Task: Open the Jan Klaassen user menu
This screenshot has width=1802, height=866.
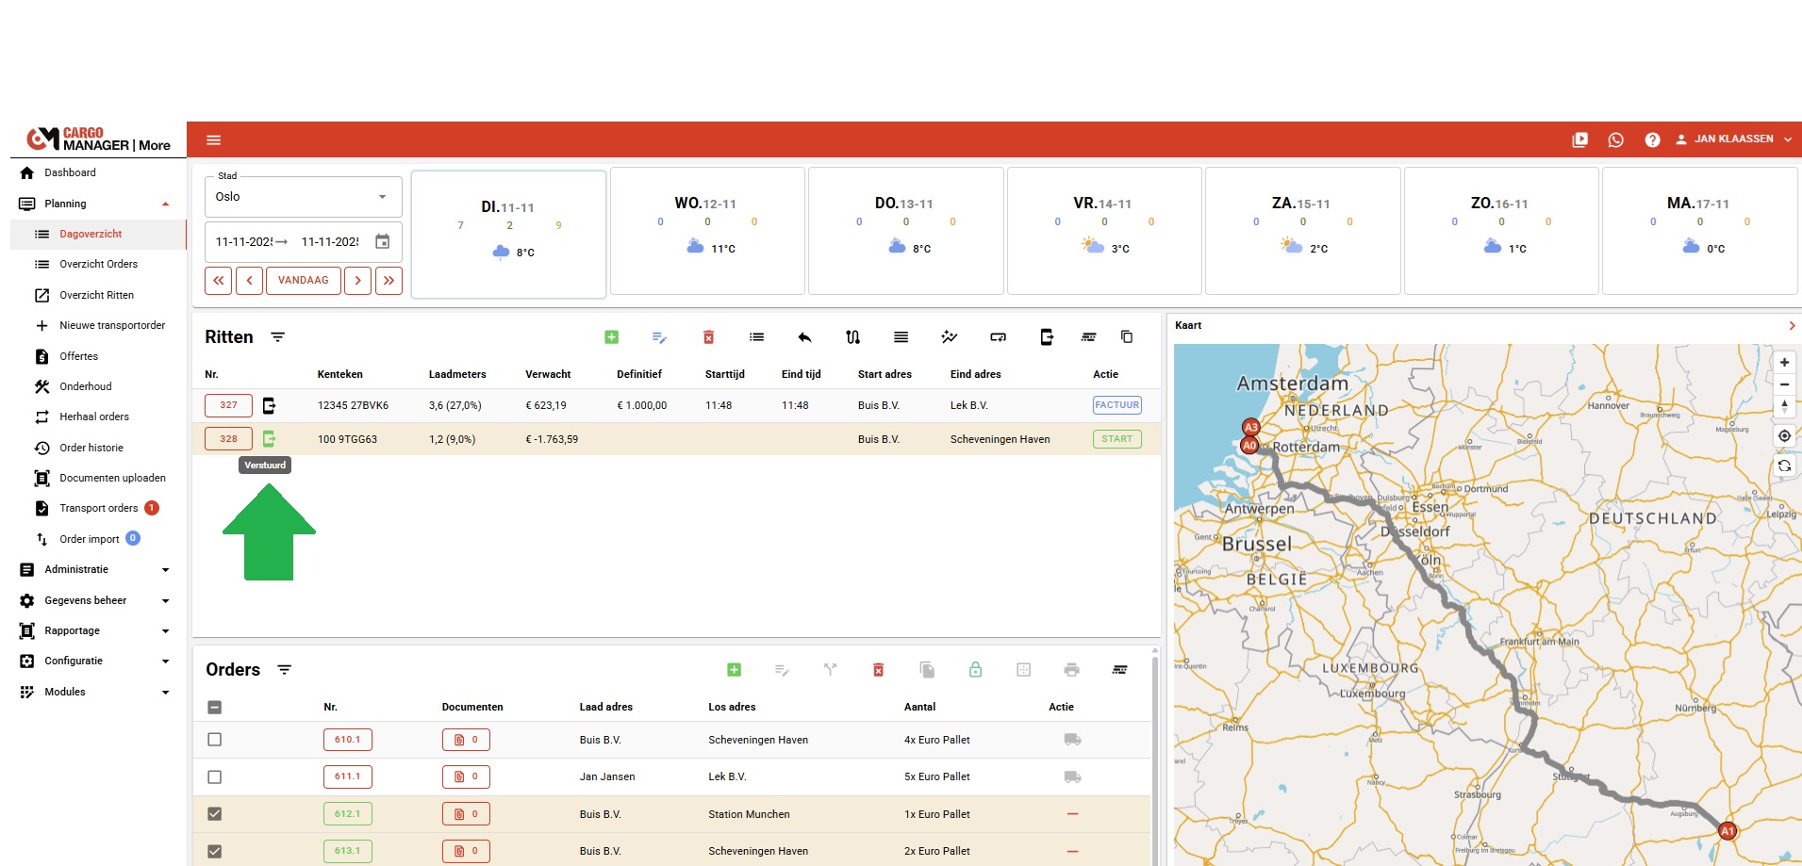Action: click(1733, 139)
